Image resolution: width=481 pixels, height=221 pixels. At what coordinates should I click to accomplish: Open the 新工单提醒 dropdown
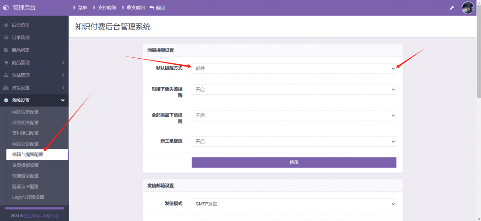tap(294, 142)
